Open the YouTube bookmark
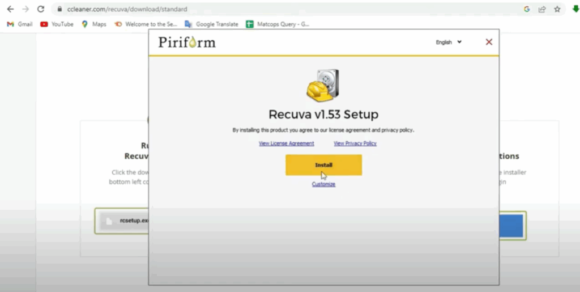 [57, 24]
